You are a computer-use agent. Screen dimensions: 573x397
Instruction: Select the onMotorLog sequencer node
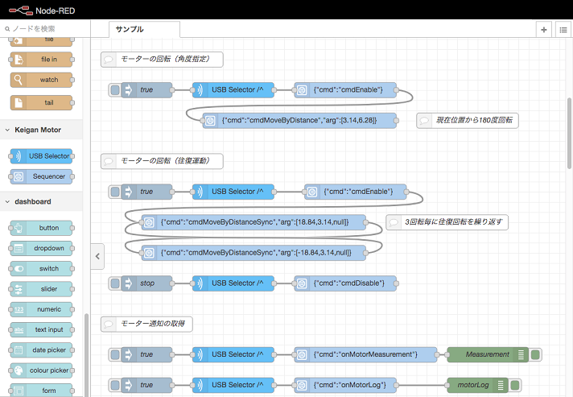point(345,385)
